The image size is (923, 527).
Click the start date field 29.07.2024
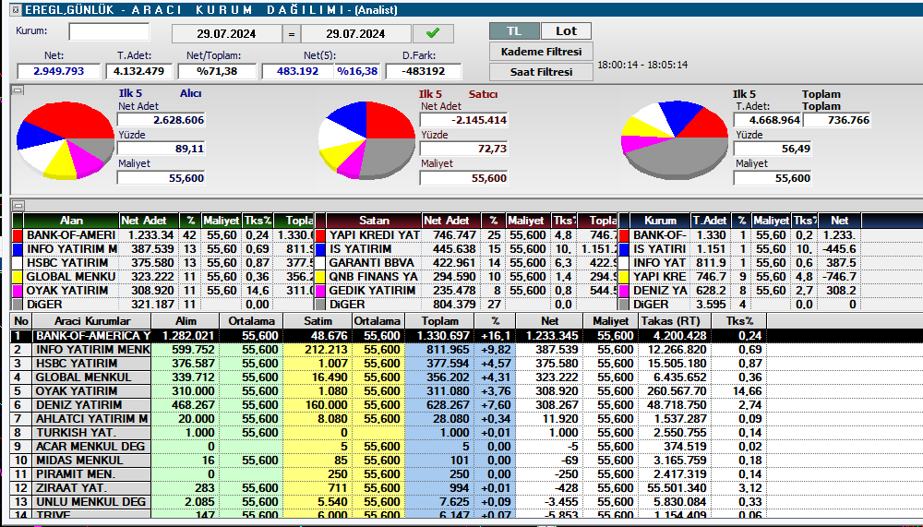(227, 33)
